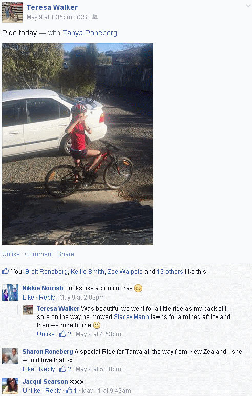Open Stacey Mann's profile link
252x396 pixels.
131,316
